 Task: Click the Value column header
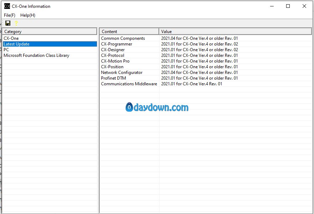pyautogui.click(x=235, y=32)
